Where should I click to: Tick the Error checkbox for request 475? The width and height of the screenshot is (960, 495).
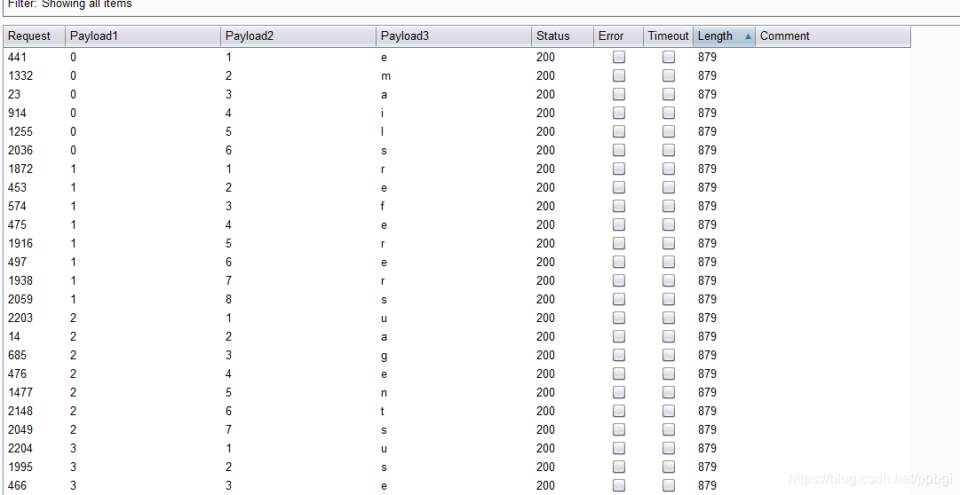(x=619, y=224)
